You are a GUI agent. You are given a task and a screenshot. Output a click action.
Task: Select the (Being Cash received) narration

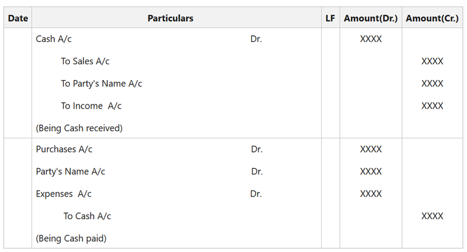pyautogui.click(x=79, y=128)
